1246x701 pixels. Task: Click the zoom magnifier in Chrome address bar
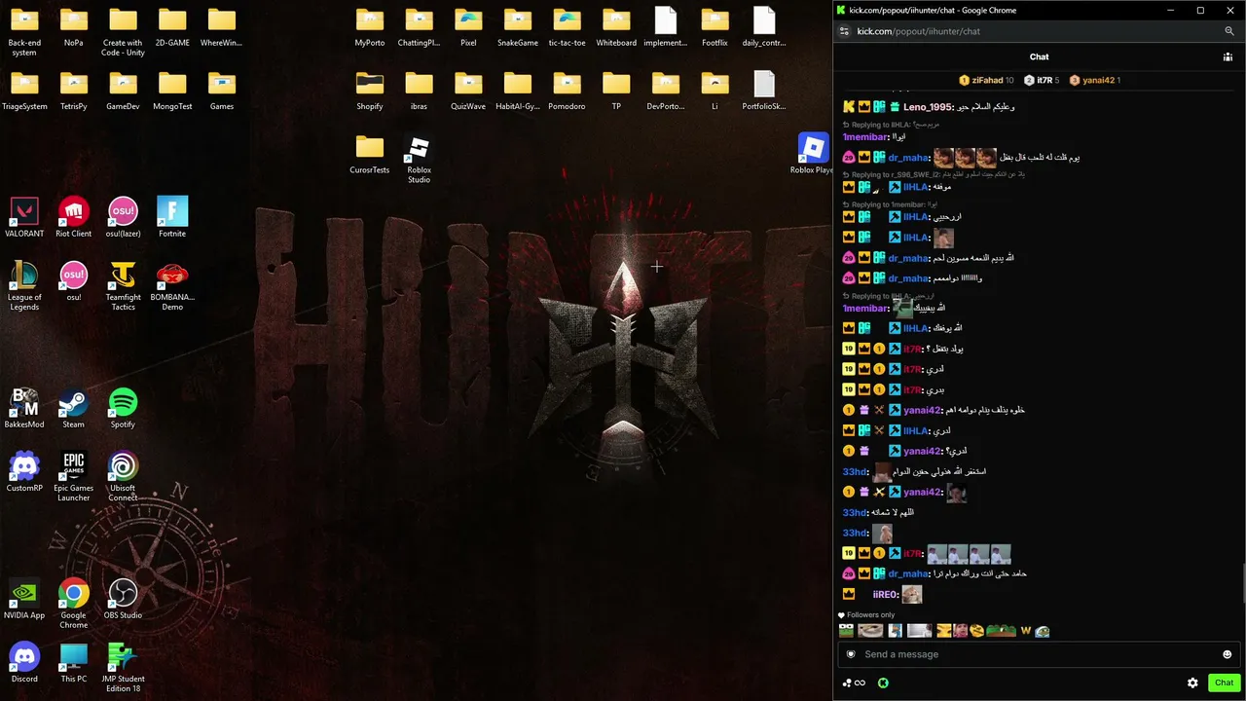(x=1229, y=31)
